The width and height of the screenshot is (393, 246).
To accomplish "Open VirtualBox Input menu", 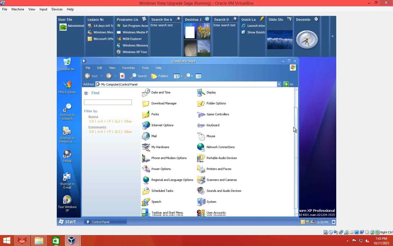I will coord(43,9).
